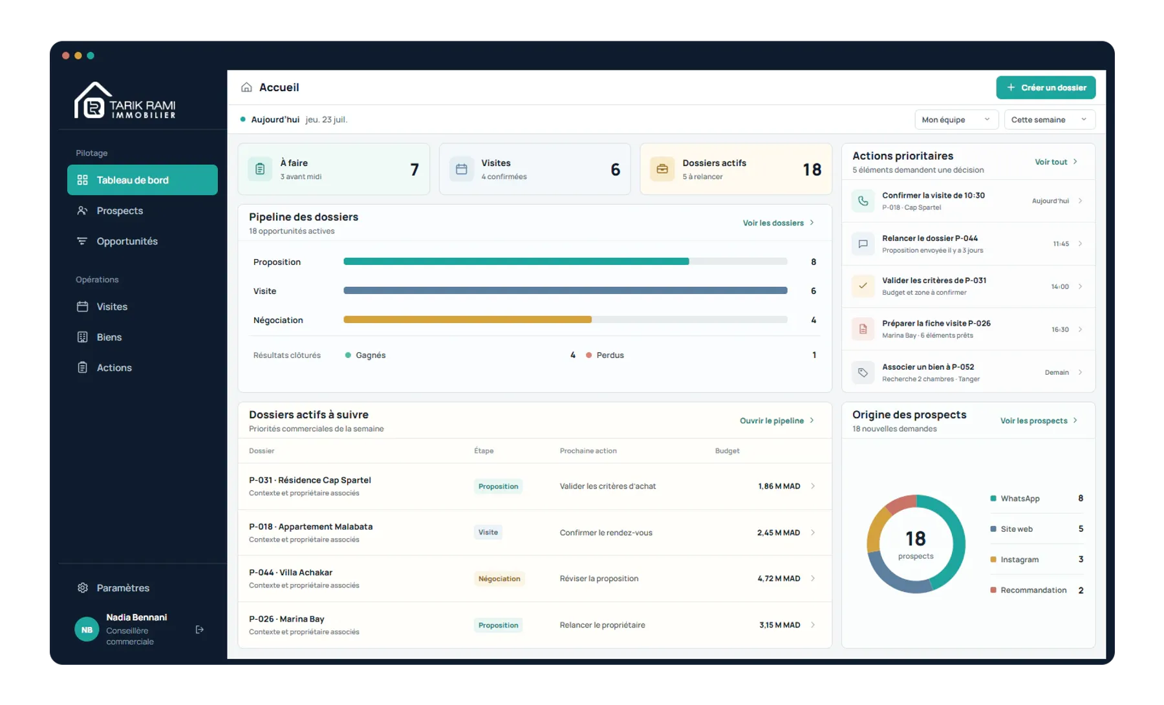This screenshot has width=1164, height=705.
Task: Click the Opportunités filter icon in sidebar
Action: (x=82, y=241)
